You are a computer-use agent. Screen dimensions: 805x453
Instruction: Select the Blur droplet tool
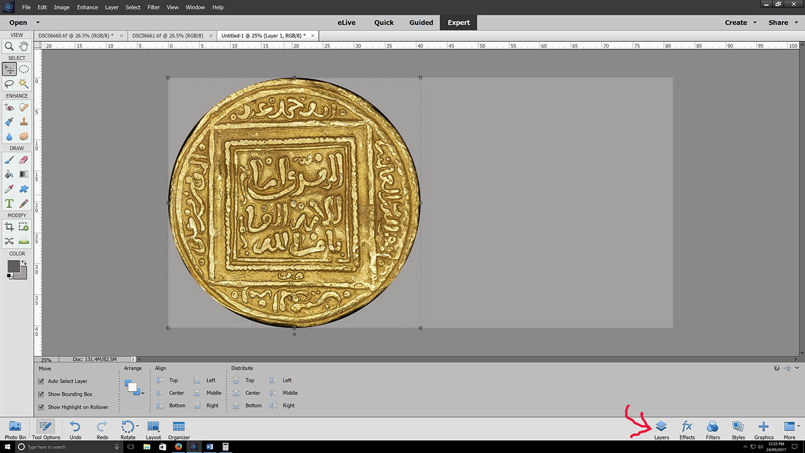9,136
